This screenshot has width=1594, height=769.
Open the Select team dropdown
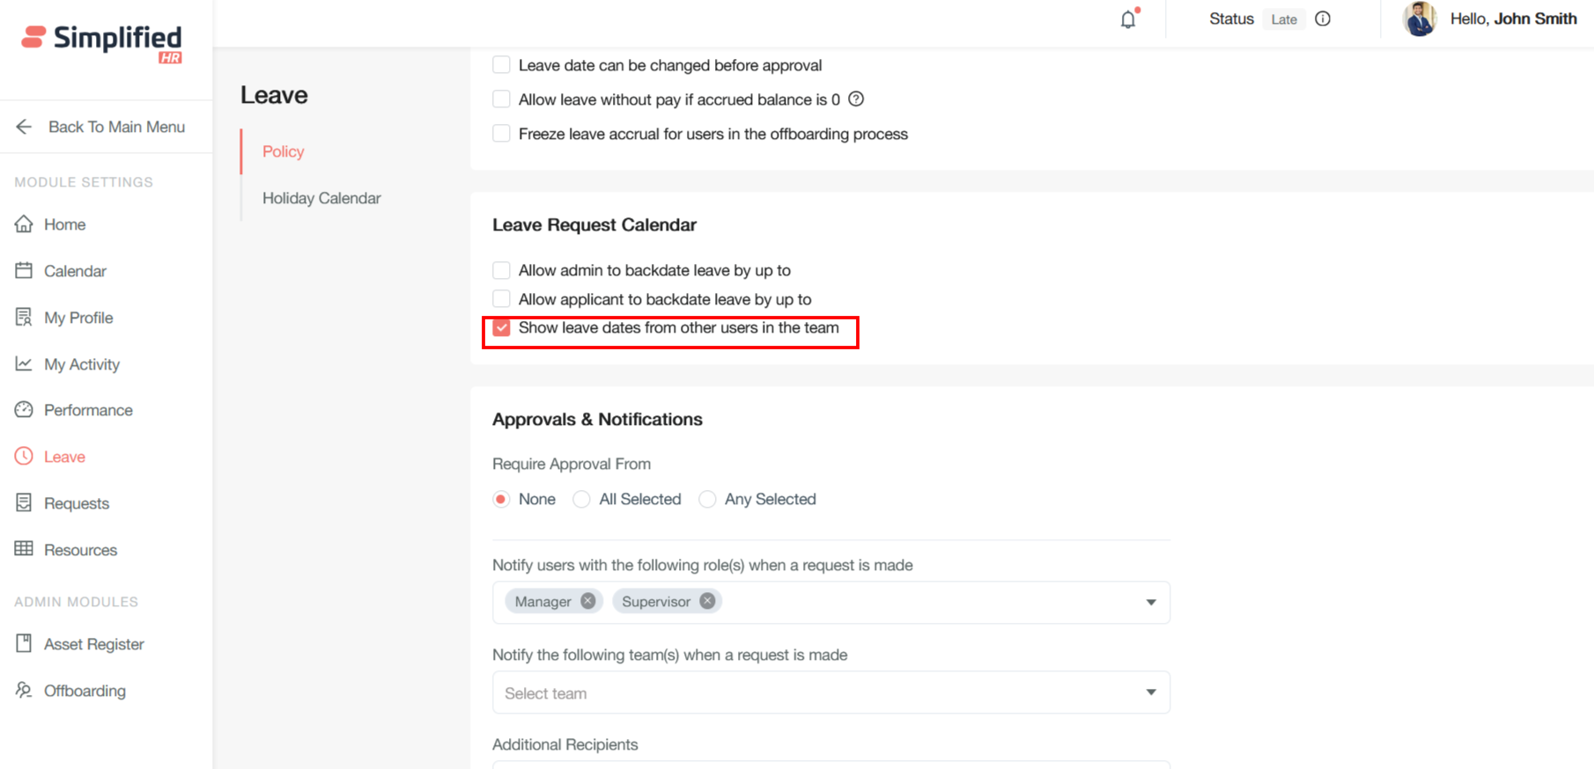pos(830,693)
